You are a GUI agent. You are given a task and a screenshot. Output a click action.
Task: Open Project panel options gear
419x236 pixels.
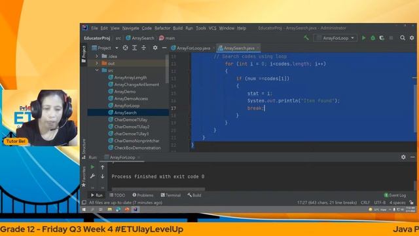155,48
